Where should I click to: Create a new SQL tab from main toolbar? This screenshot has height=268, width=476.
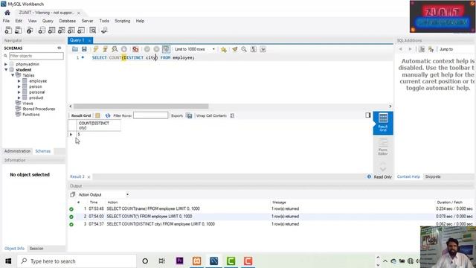tap(8, 30)
